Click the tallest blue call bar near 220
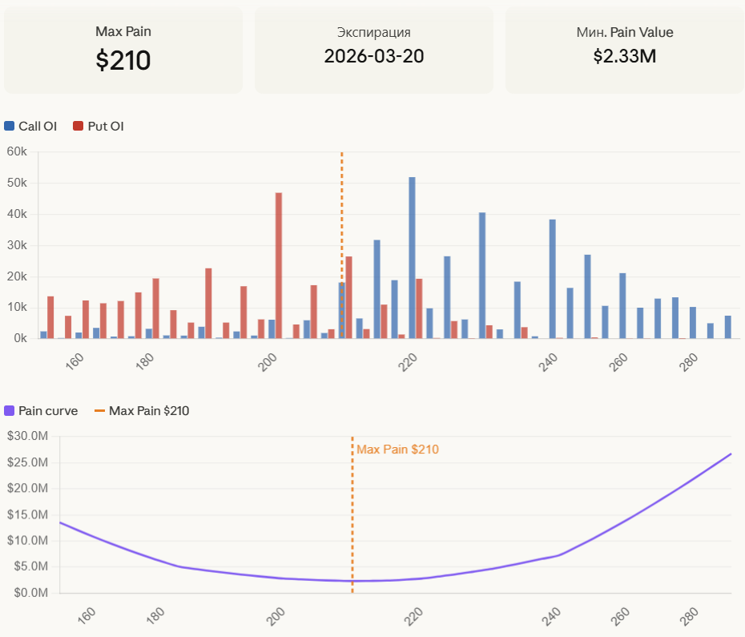745x637 pixels. pos(412,256)
